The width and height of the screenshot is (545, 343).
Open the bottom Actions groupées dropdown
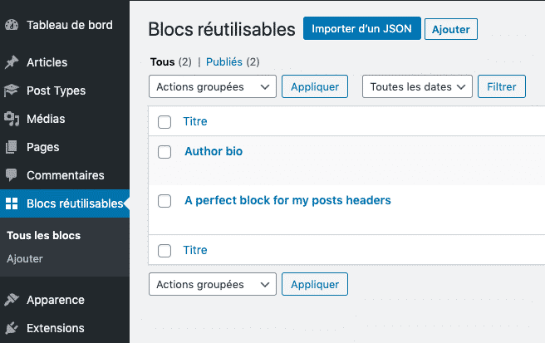coord(213,284)
